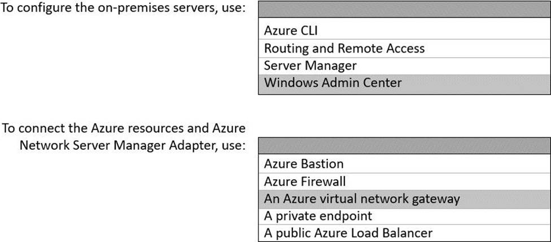
Task: Select the "Azure Firewall" option
Action: pyautogui.click(x=304, y=181)
